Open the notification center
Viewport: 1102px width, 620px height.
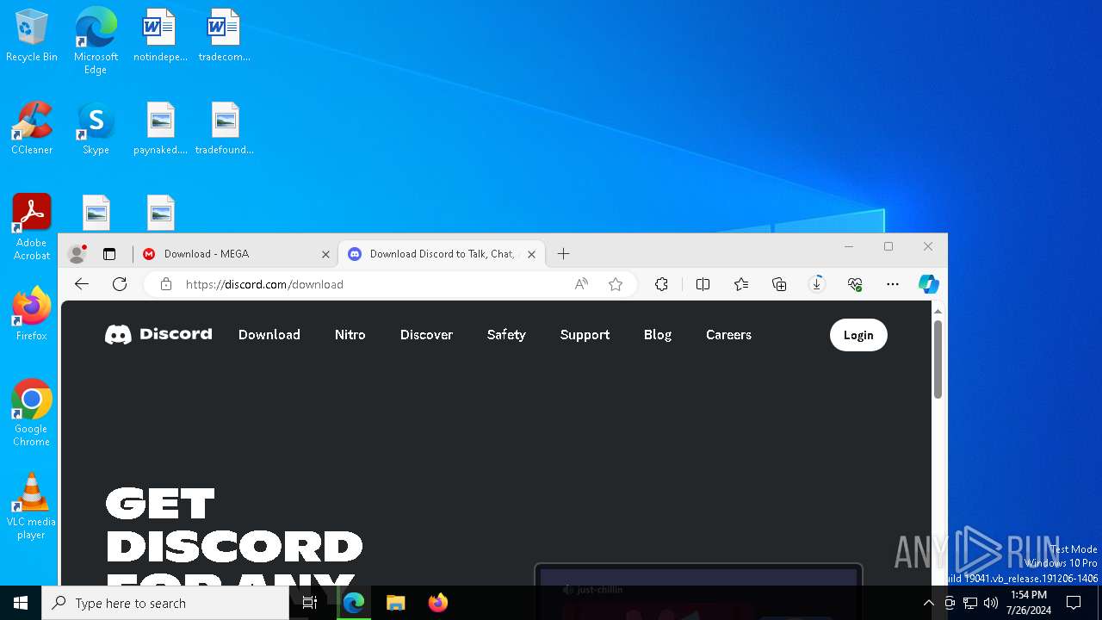[1074, 603]
